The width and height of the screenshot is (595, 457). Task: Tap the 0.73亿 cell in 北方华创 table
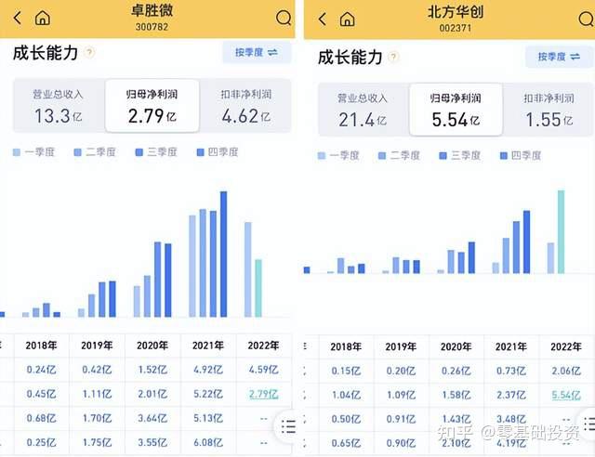pyautogui.click(x=511, y=371)
